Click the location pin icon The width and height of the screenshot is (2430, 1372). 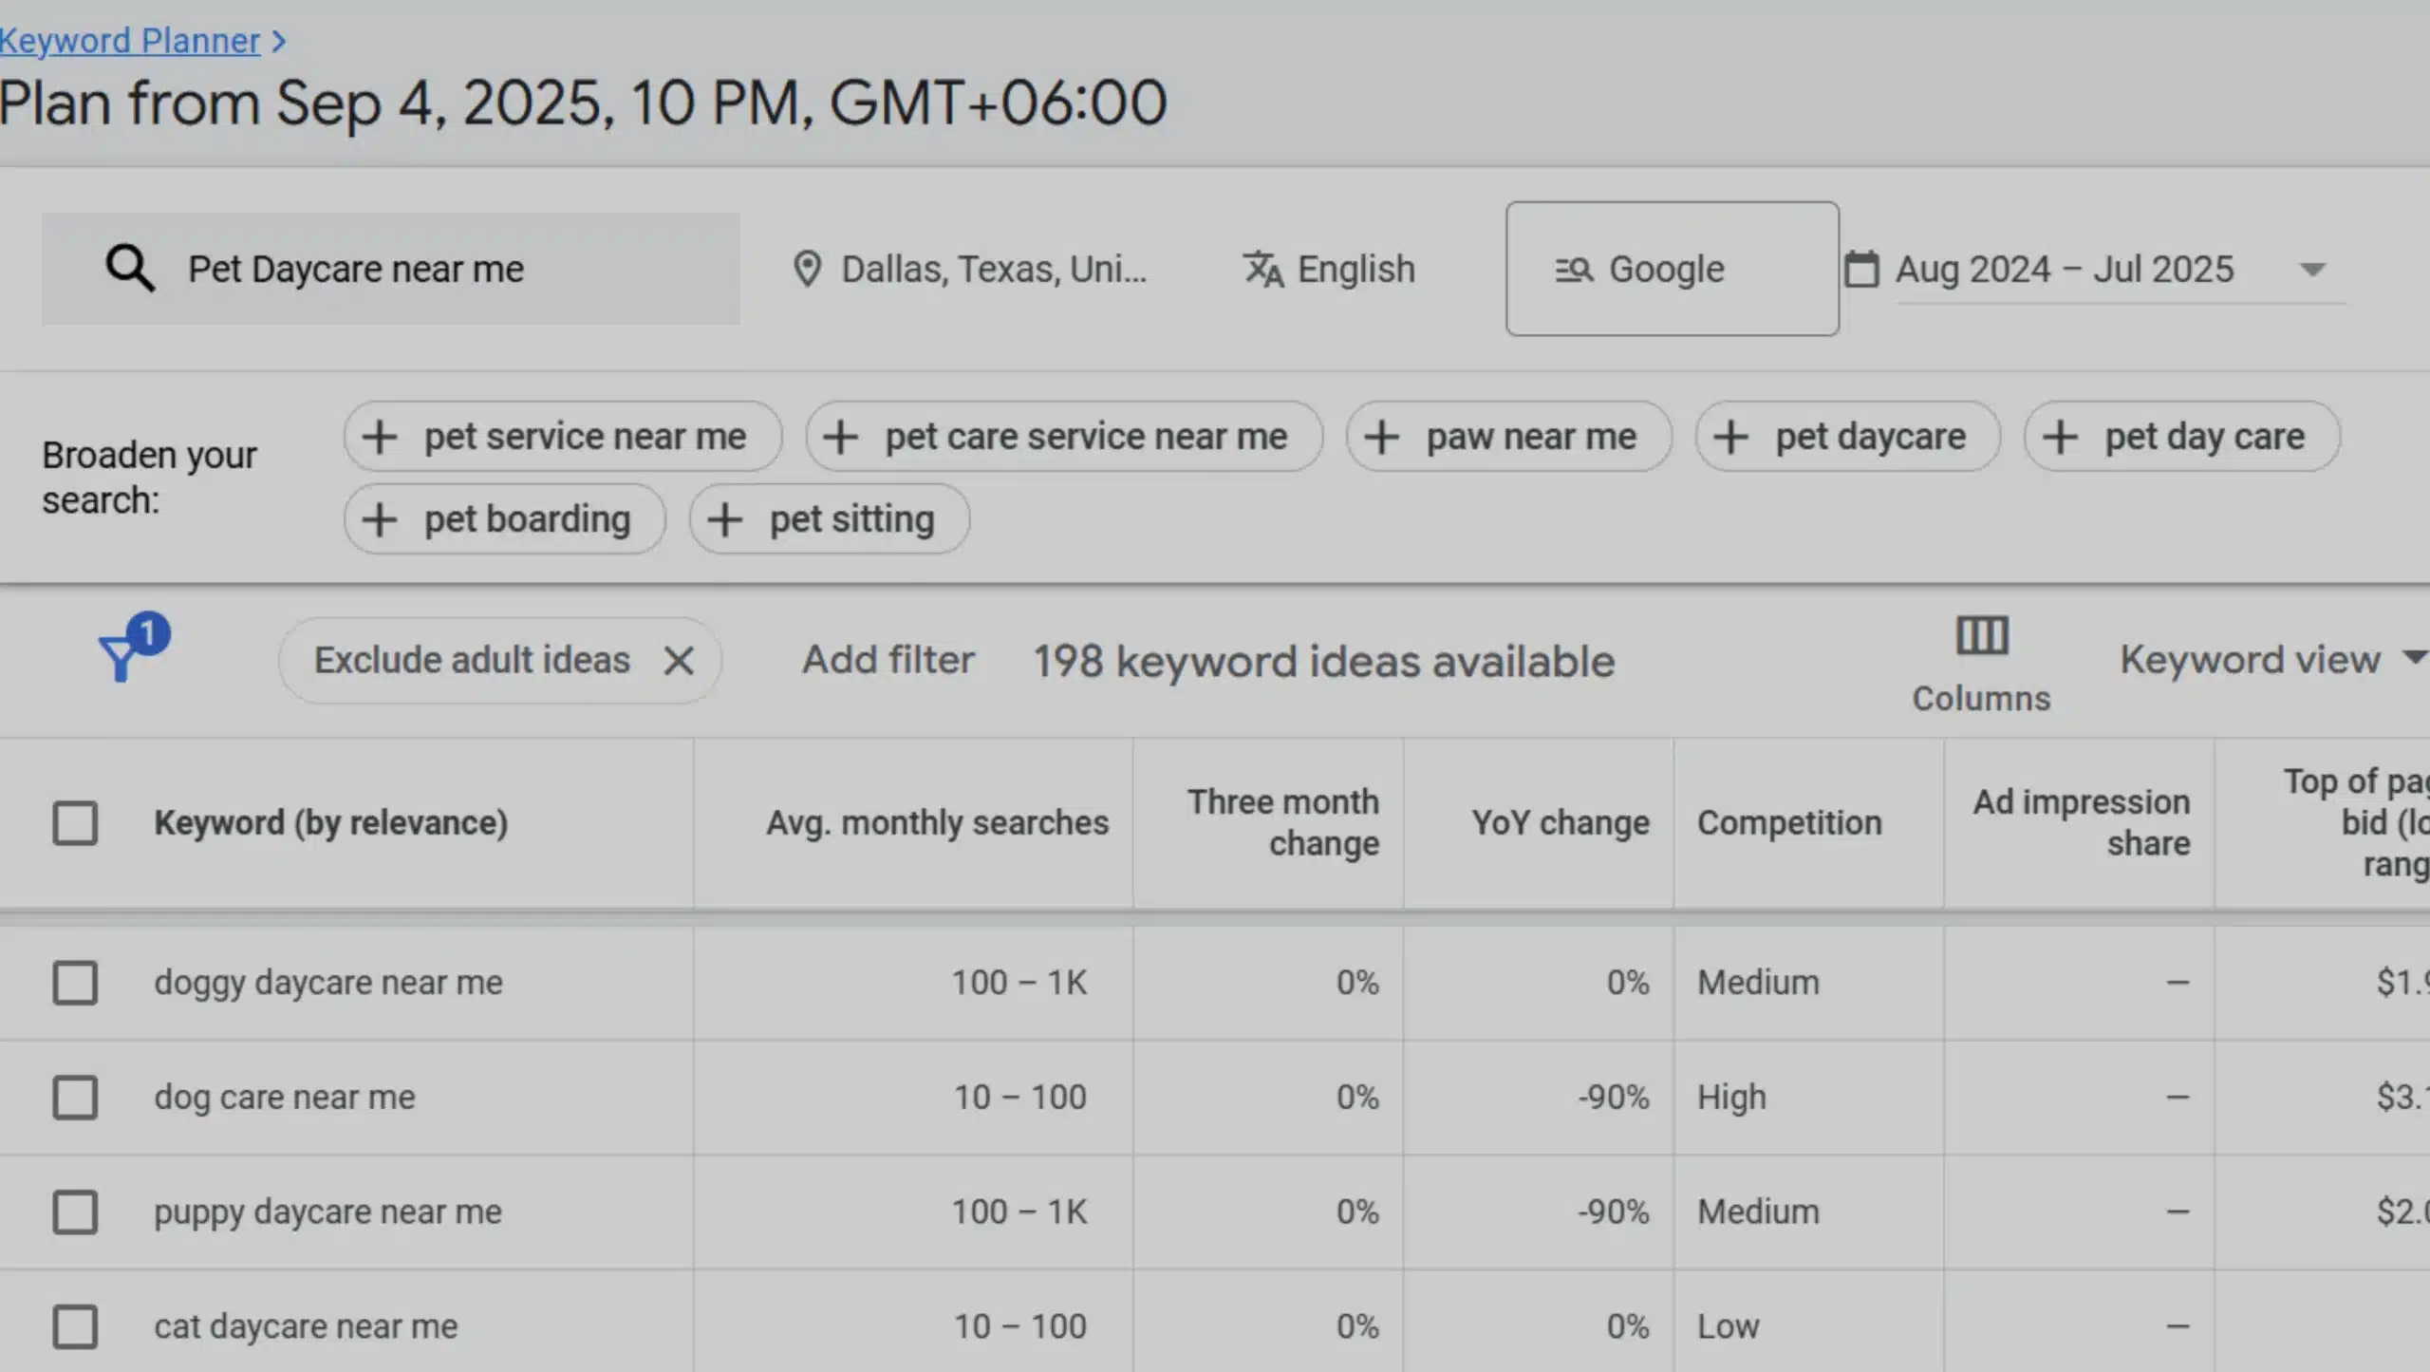pyautogui.click(x=807, y=270)
